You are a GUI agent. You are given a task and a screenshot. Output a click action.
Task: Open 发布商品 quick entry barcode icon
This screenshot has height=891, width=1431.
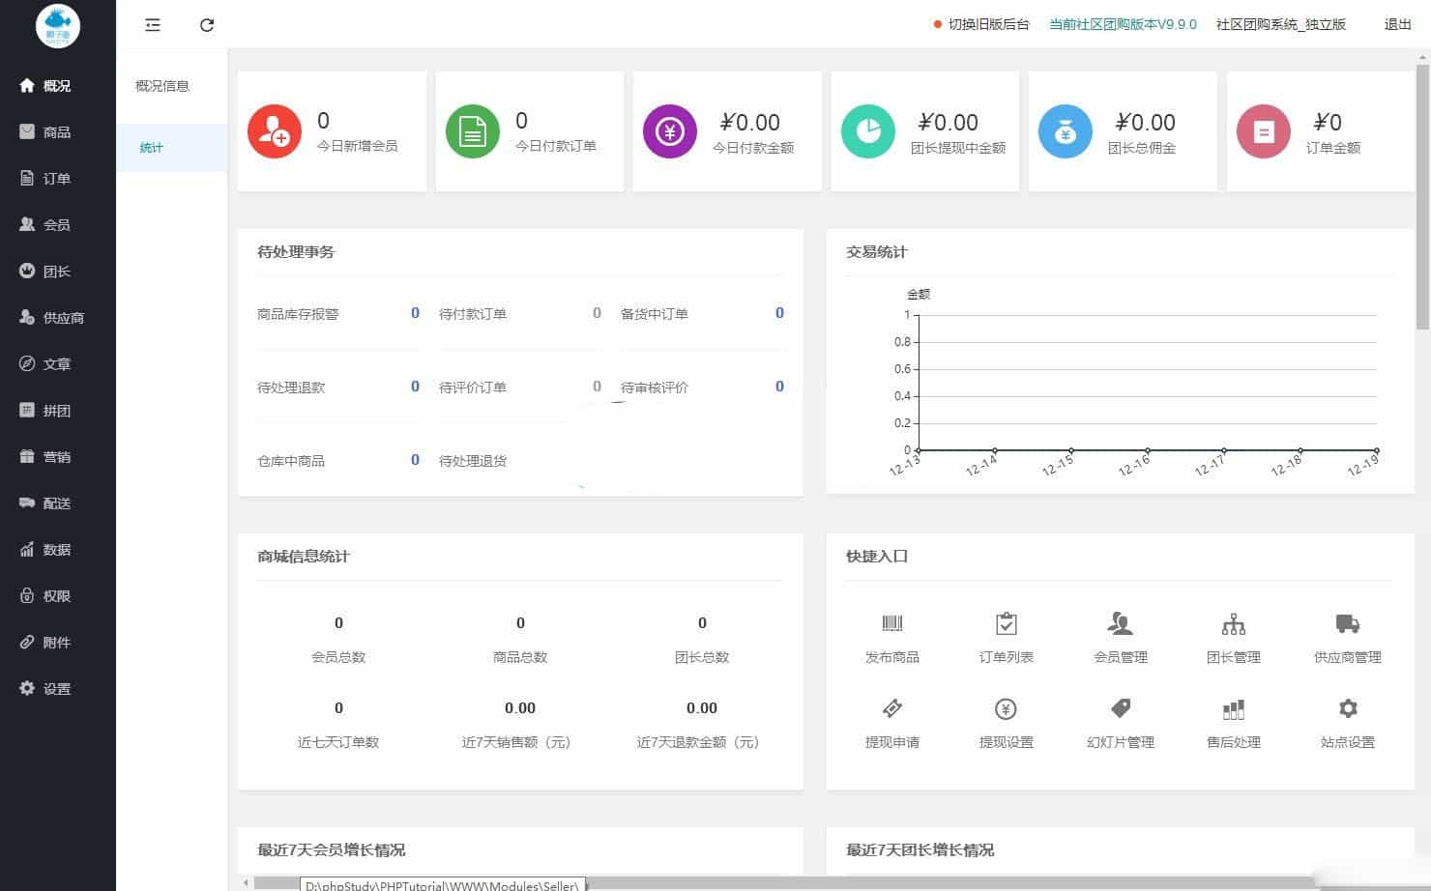click(x=891, y=623)
